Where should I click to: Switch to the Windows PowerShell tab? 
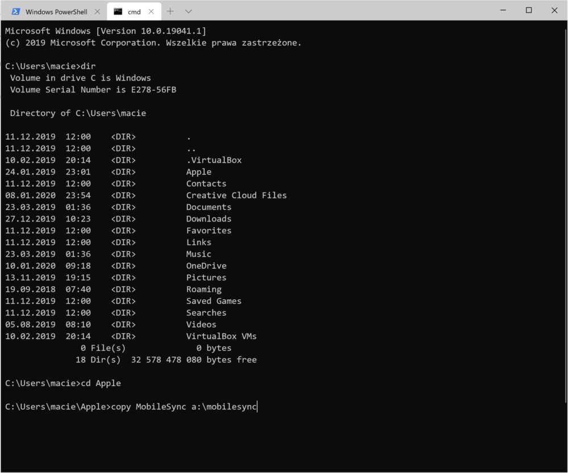pos(55,11)
